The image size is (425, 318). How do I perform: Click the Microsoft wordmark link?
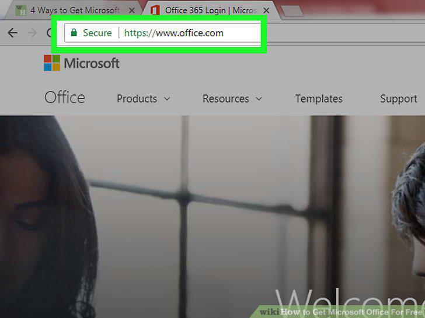(92, 63)
